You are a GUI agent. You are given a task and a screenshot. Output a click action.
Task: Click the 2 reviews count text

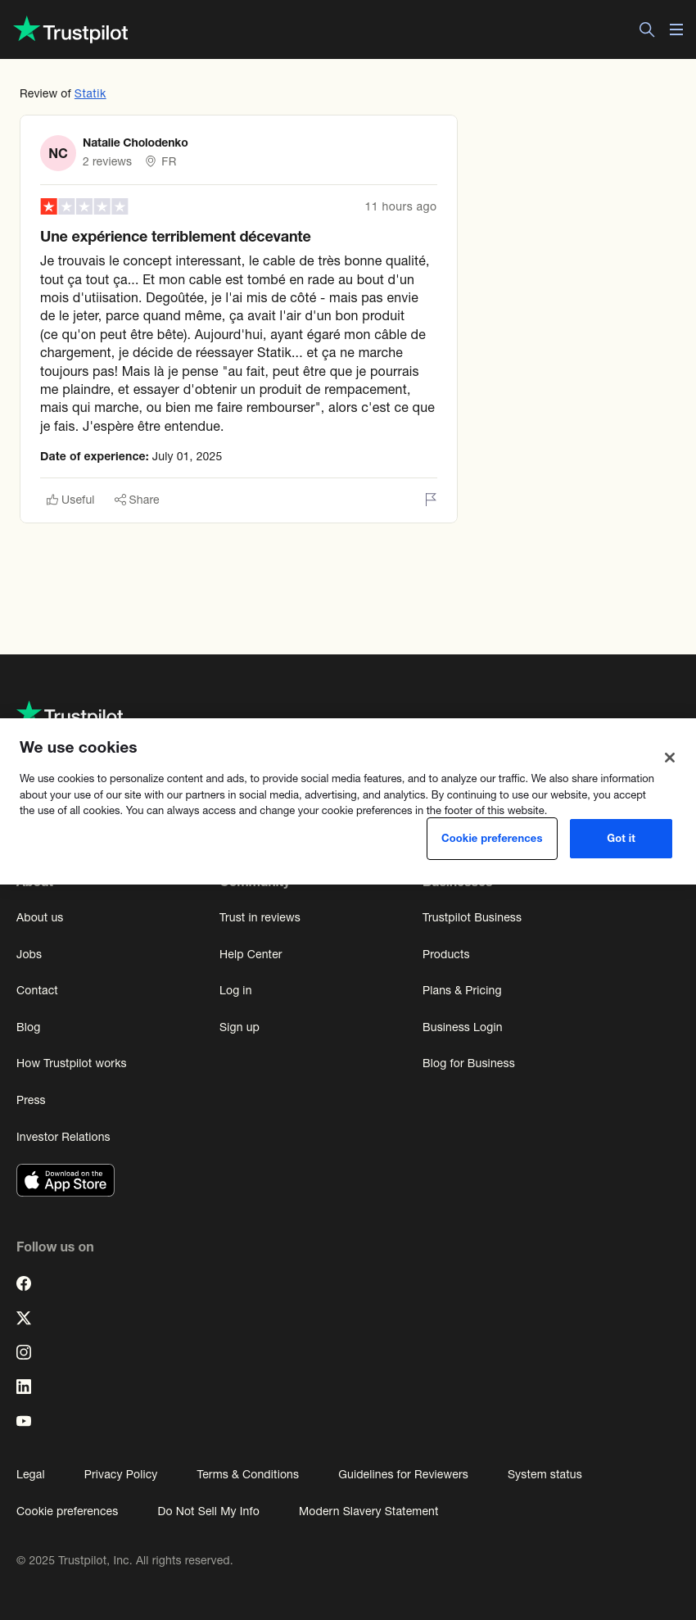[x=107, y=161]
